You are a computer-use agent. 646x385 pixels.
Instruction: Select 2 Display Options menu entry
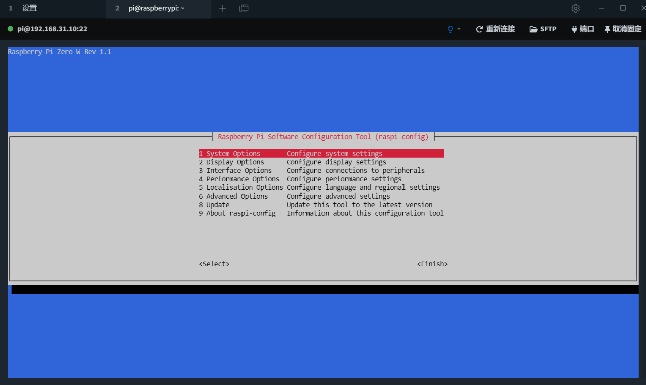pos(292,162)
